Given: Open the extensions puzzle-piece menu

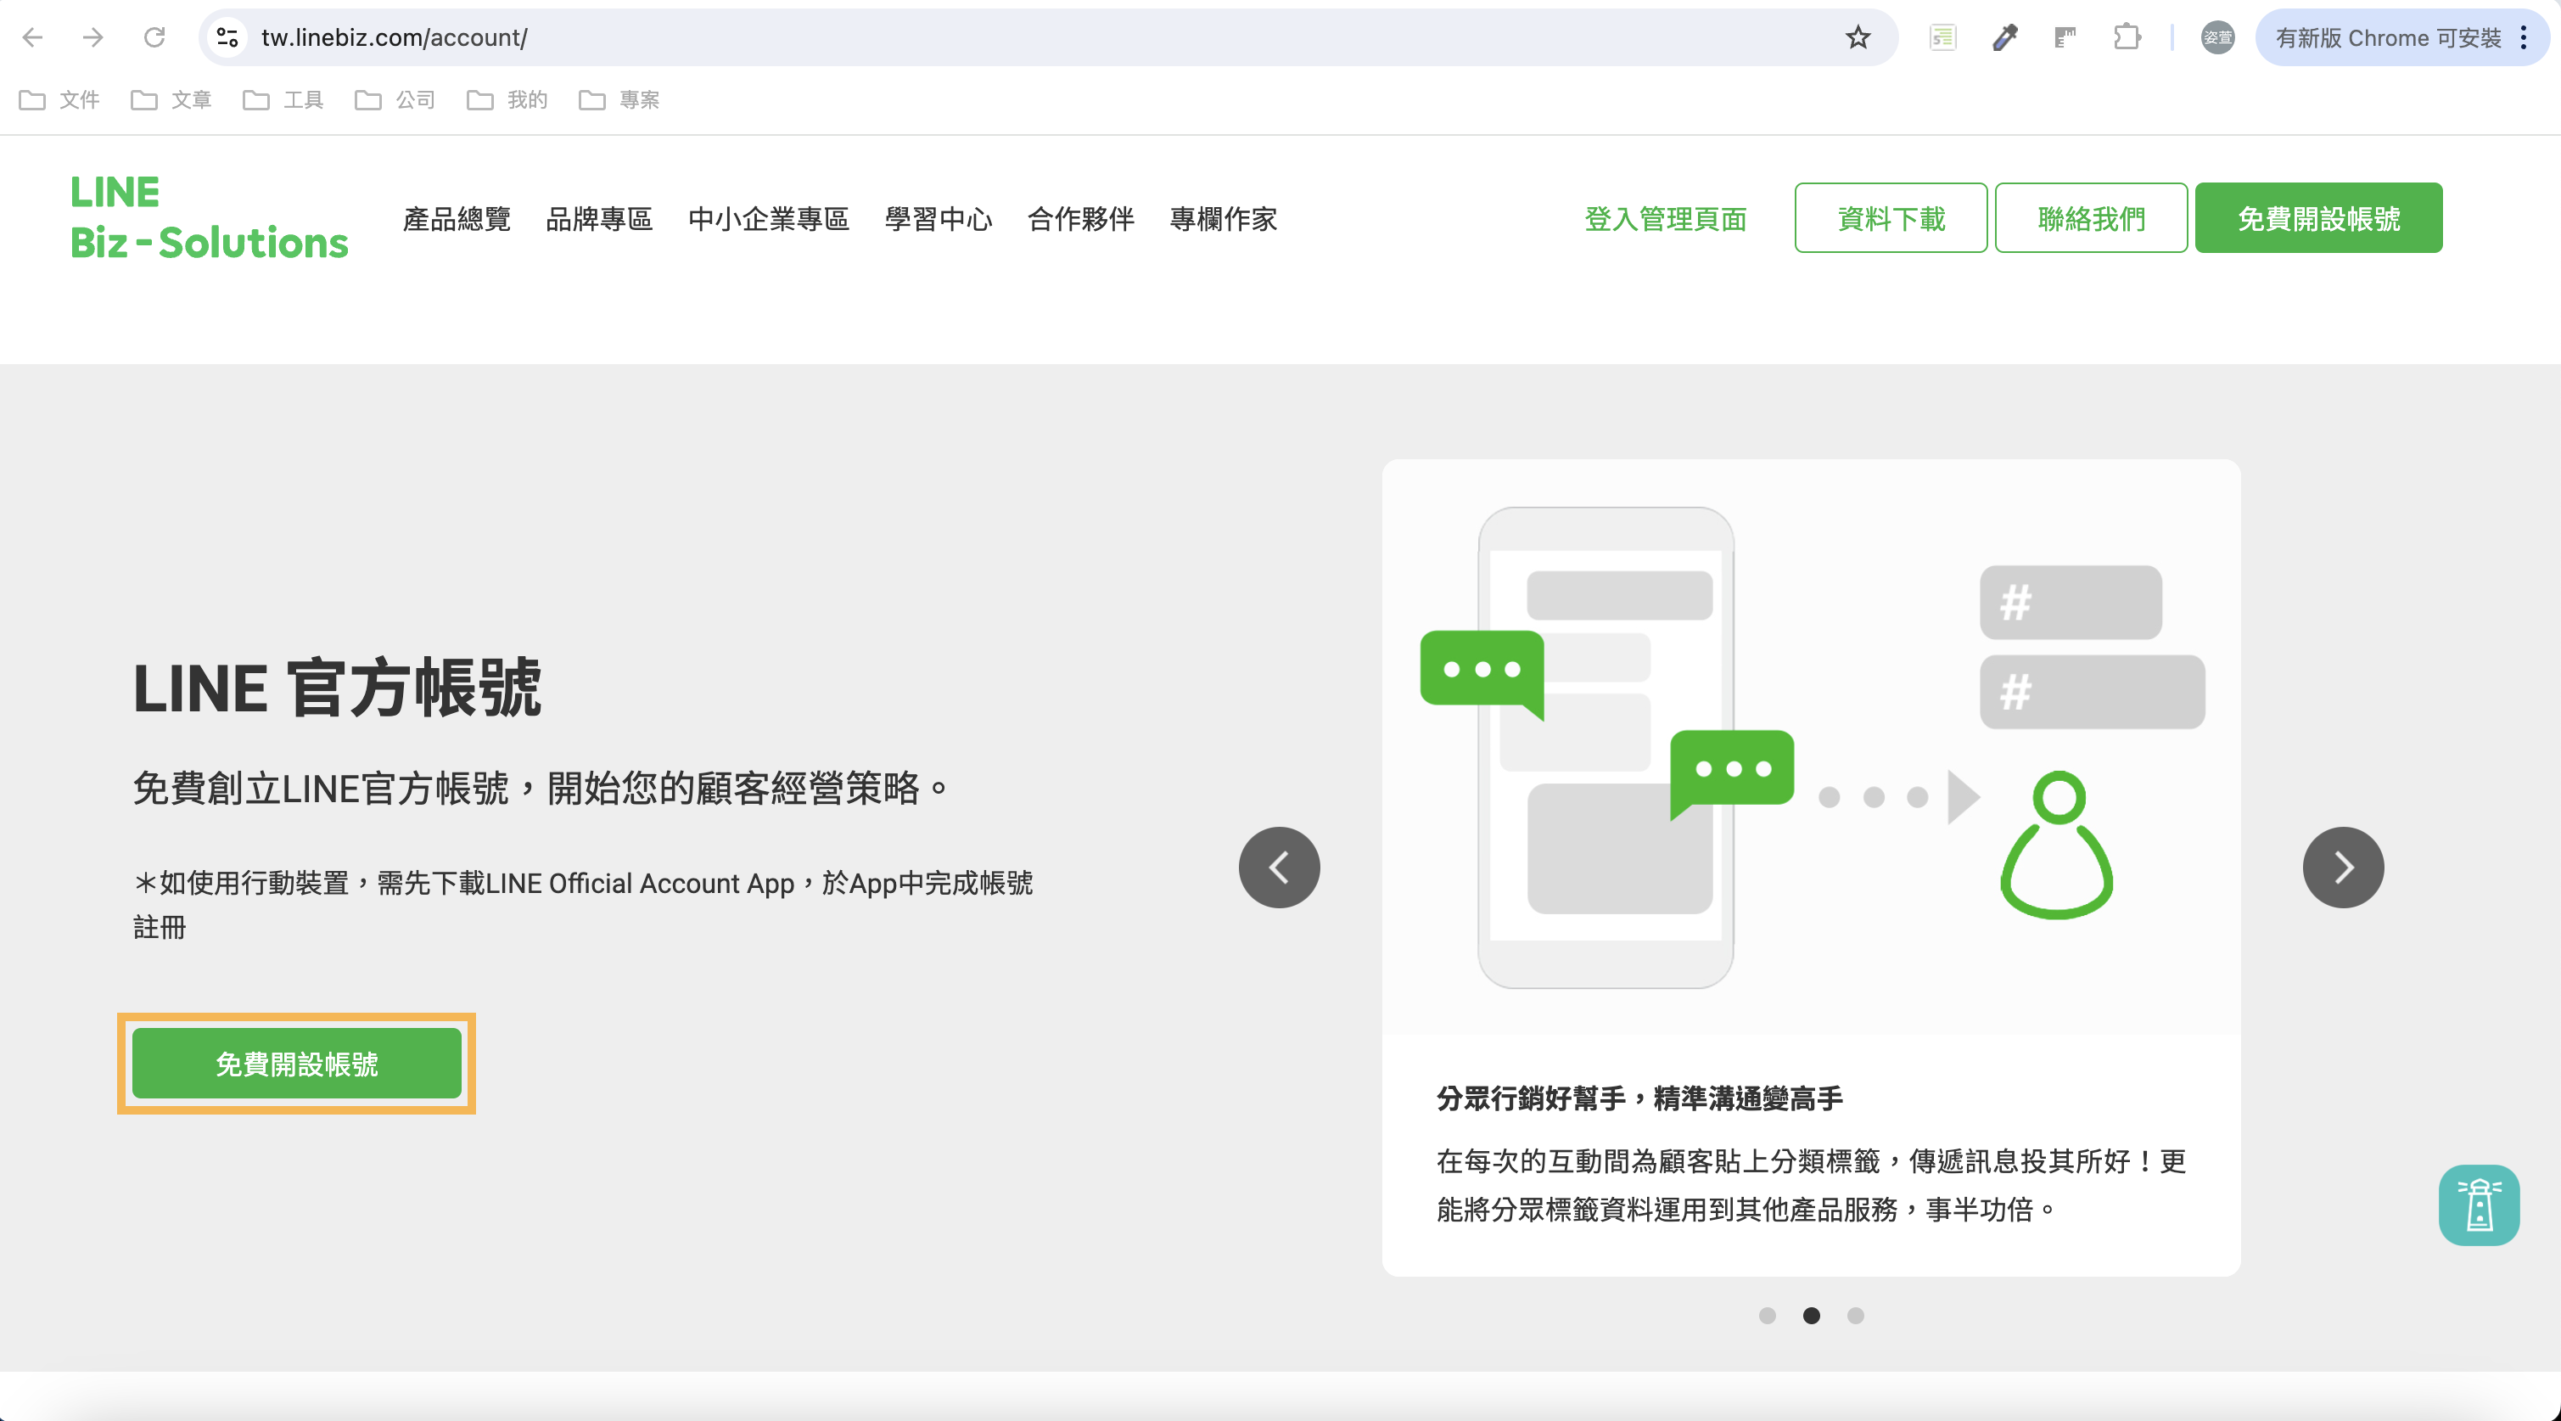Looking at the screenshot, I should click(2127, 38).
